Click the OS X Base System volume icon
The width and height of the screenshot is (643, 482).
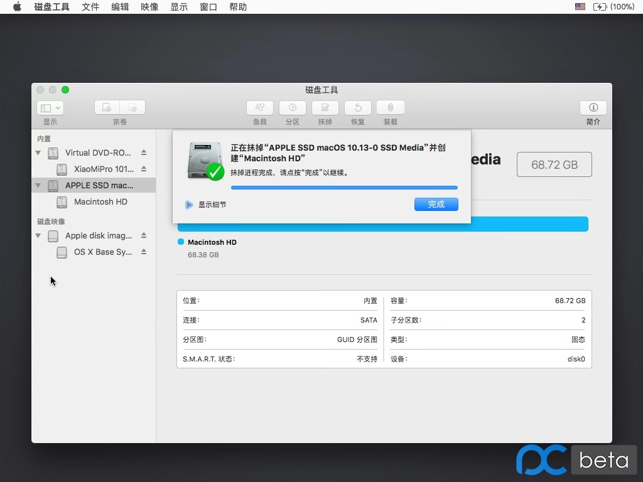click(x=62, y=252)
